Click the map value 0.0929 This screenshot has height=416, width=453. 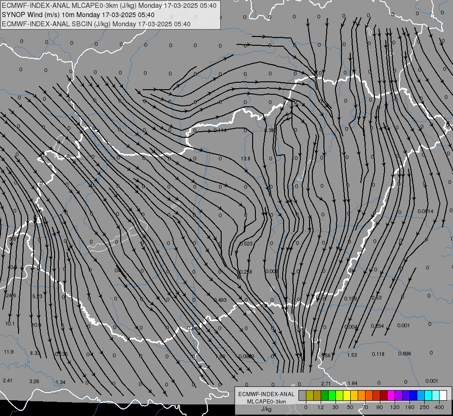[x=247, y=356]
